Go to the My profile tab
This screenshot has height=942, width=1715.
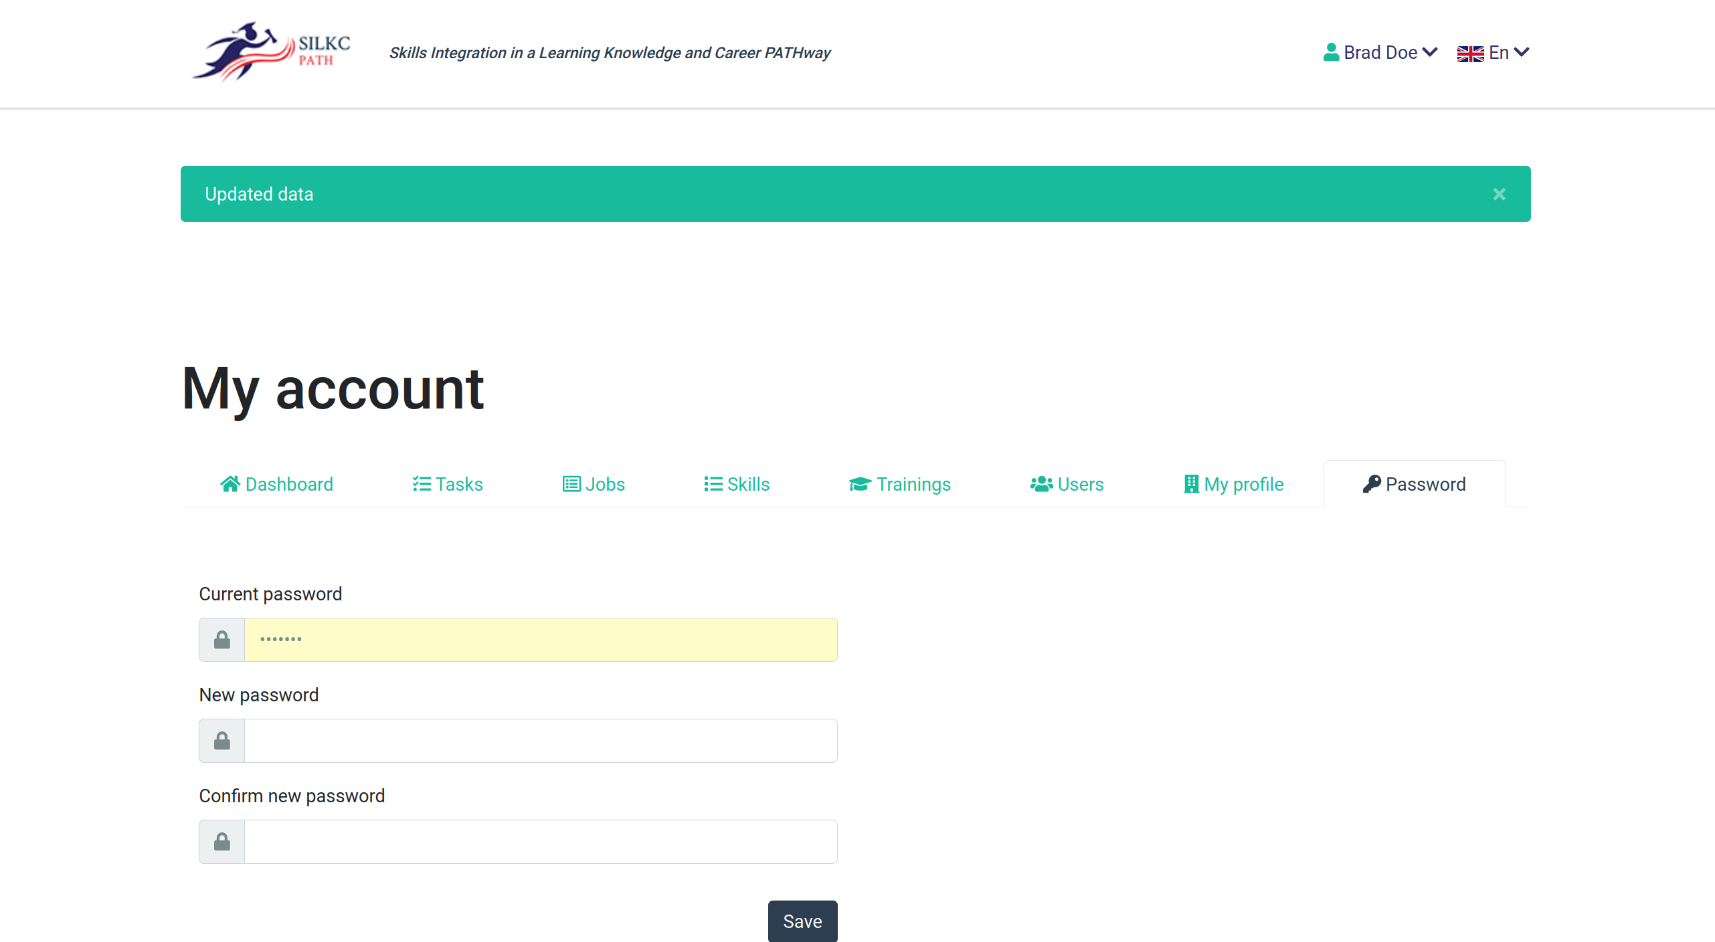point(1234,484)
